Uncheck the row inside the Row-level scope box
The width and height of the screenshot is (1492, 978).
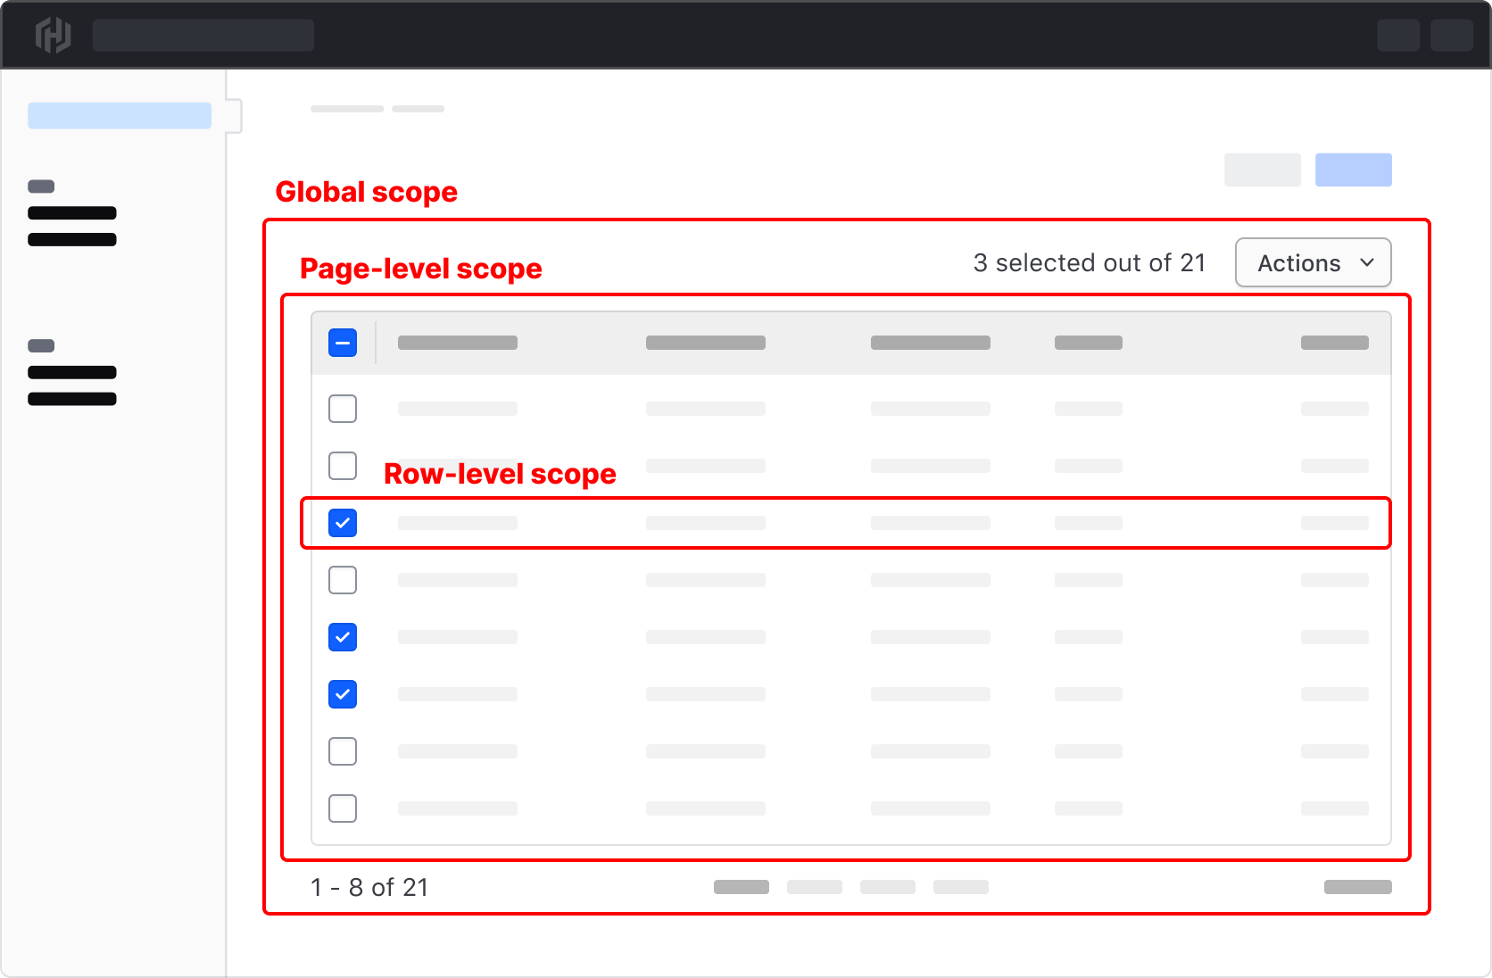point(342,523)
